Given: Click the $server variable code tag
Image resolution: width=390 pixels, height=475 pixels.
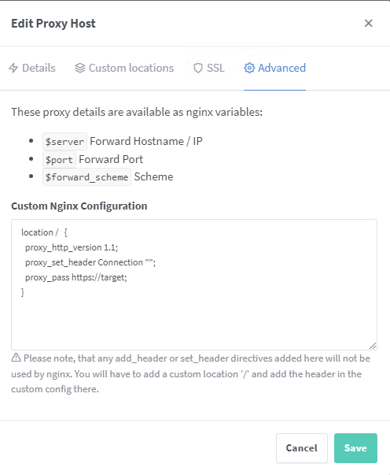Looking at the screenshot, I should [x=64, y=142].
